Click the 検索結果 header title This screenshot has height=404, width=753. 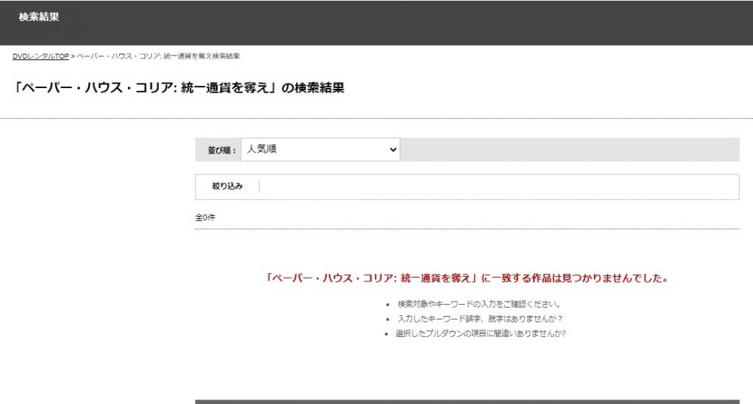(x=39, y=17)
